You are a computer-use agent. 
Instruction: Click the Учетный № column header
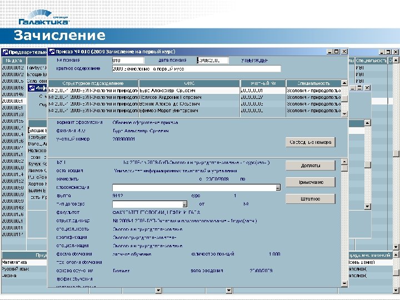coord(263,83)
